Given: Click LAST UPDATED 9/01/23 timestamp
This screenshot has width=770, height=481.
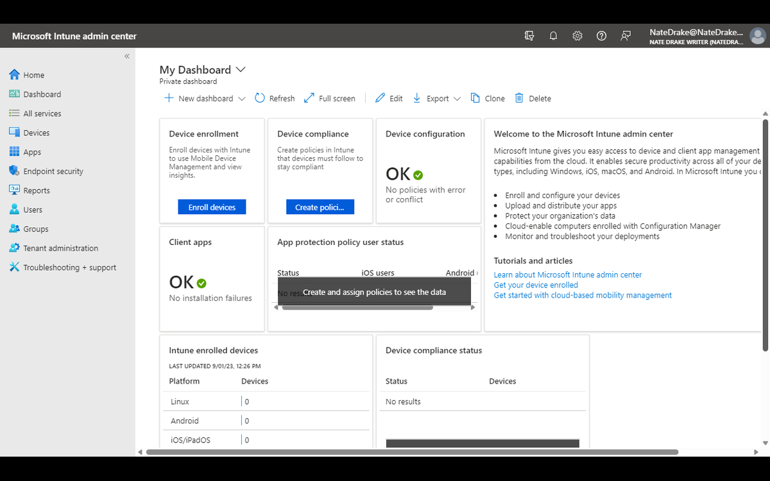Looking at the screenshot, I should click(x=215, y=366).
